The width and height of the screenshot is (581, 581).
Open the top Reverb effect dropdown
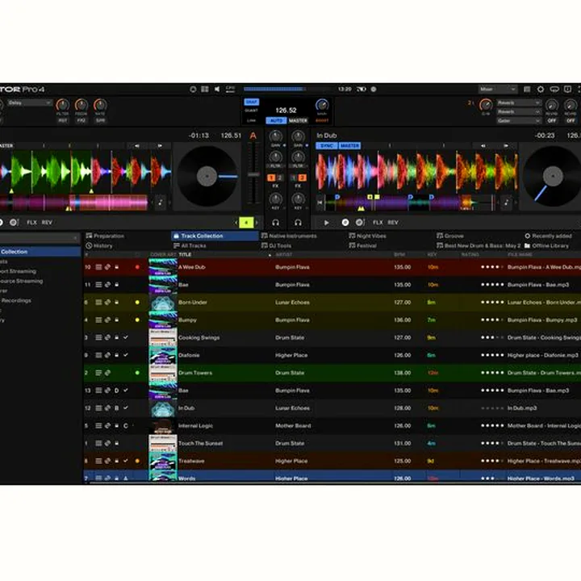pyautogui.click(x=518, y=102)
